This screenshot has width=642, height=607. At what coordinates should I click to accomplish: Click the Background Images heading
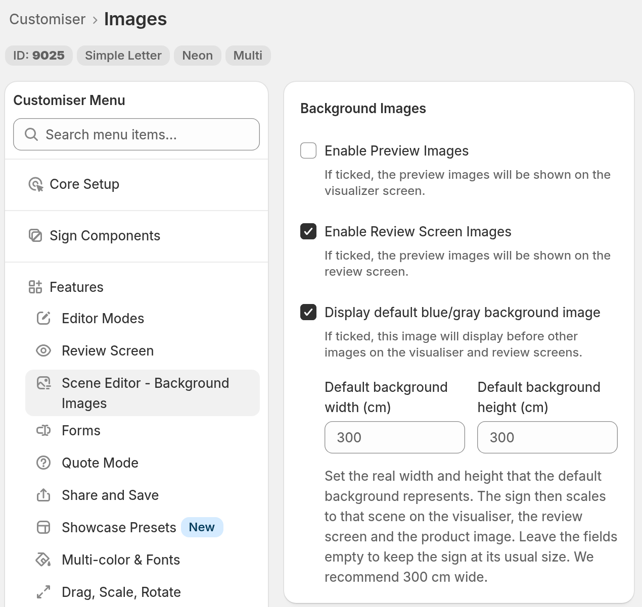[363, 109]
